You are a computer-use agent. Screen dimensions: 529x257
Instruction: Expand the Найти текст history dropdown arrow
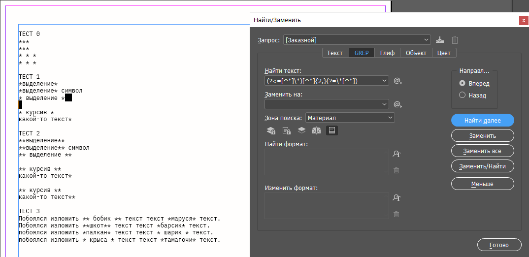[x=384, y=81]
